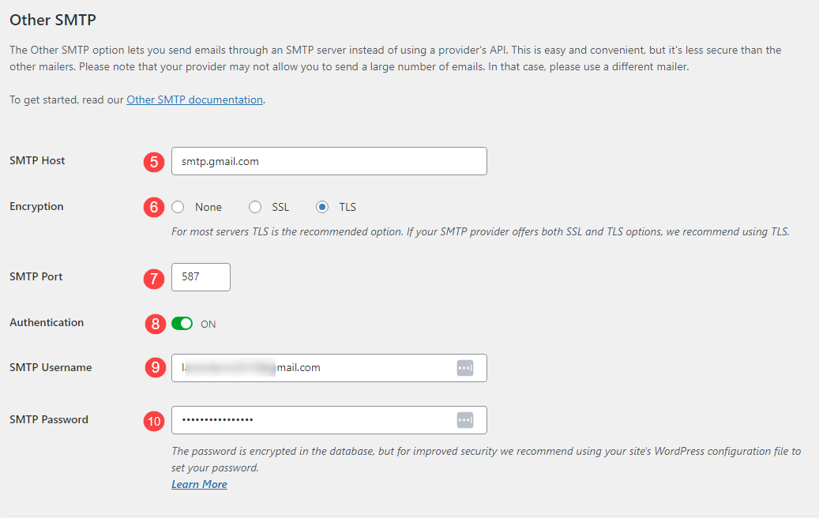Click the red step 8 marker badge

[x=155, y=324]
